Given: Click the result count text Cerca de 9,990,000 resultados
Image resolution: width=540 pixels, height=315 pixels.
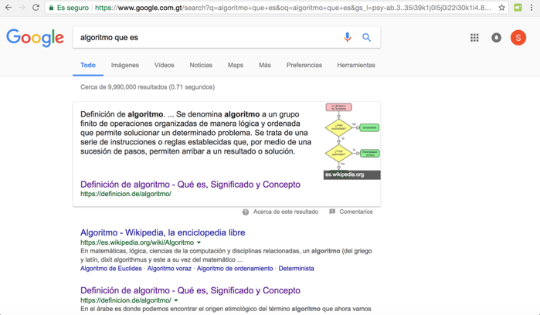Looking at the screenshot, I should pos(148,87).
